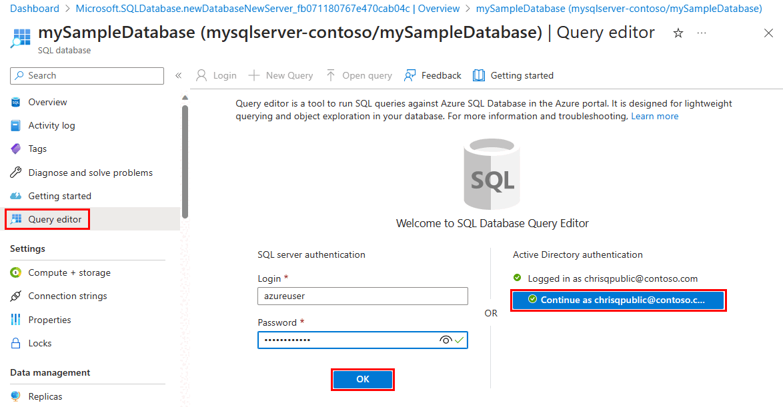Click the Activity log icon

coord(16,125)
